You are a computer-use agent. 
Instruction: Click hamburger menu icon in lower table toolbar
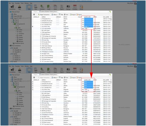(x=34, y=78)
